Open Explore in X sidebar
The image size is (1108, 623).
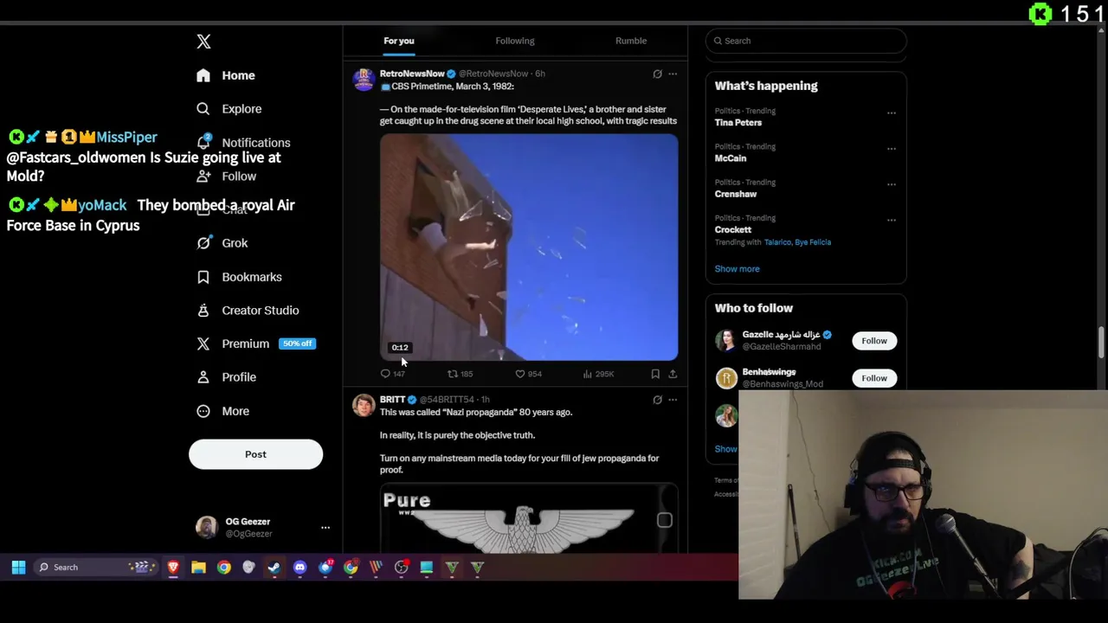229,109
